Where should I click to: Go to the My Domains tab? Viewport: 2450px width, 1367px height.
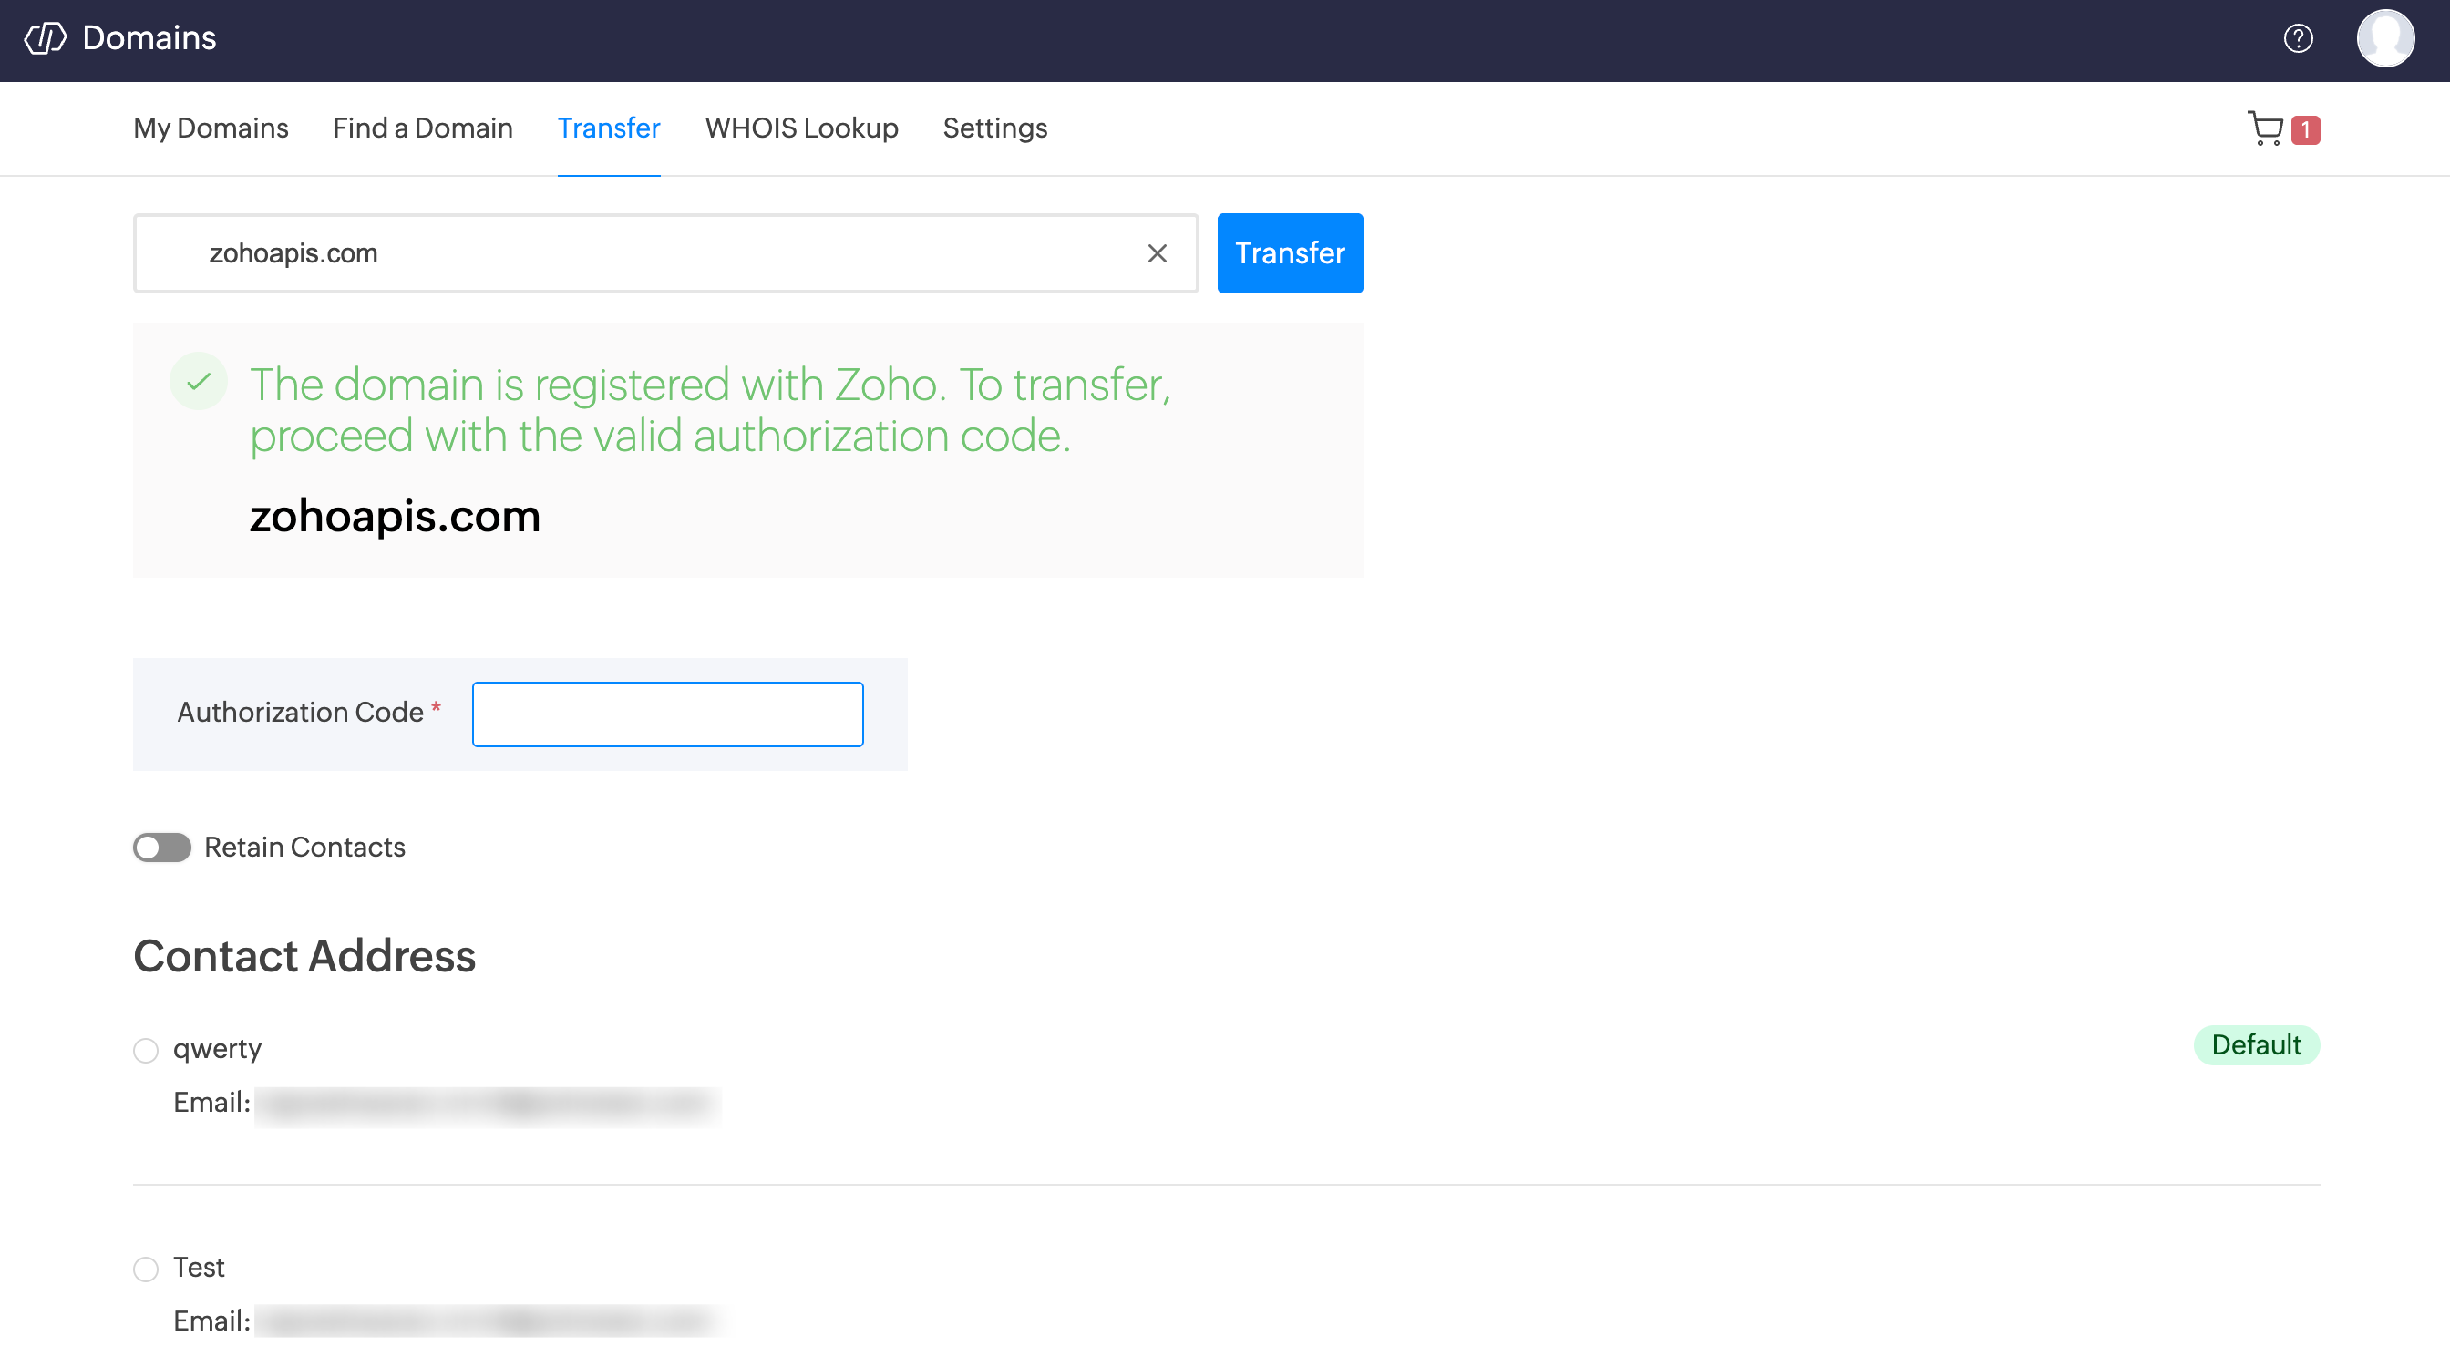tap(211, 128)
